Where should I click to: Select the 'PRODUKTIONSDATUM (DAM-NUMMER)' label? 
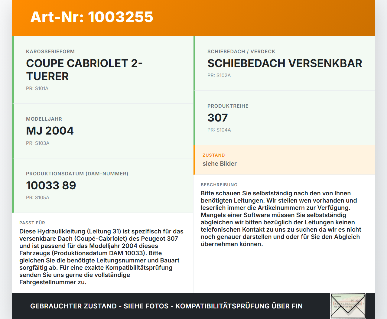pyautogui.click(x=77, y=174)
